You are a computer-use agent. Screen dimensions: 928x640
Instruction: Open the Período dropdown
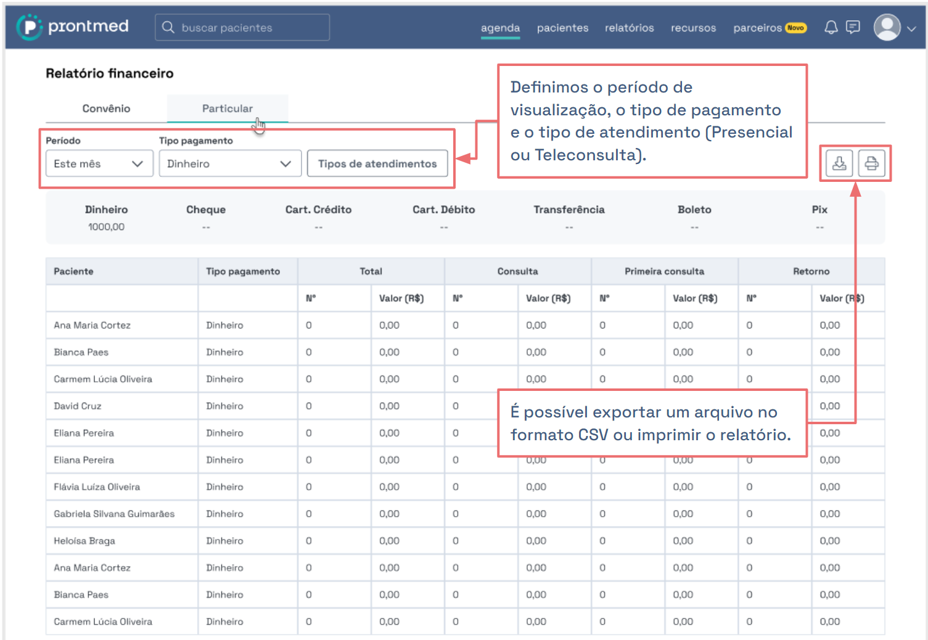(x=99, y=163)
